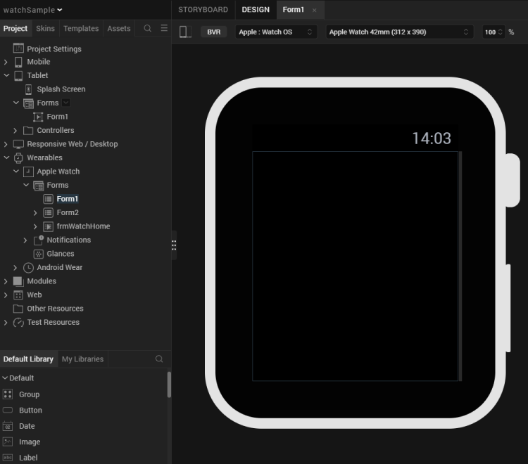Switch to the STORYBOARD tab
Image resolution: width=528 pixels, height=464 pixels.
pos(203,10)
